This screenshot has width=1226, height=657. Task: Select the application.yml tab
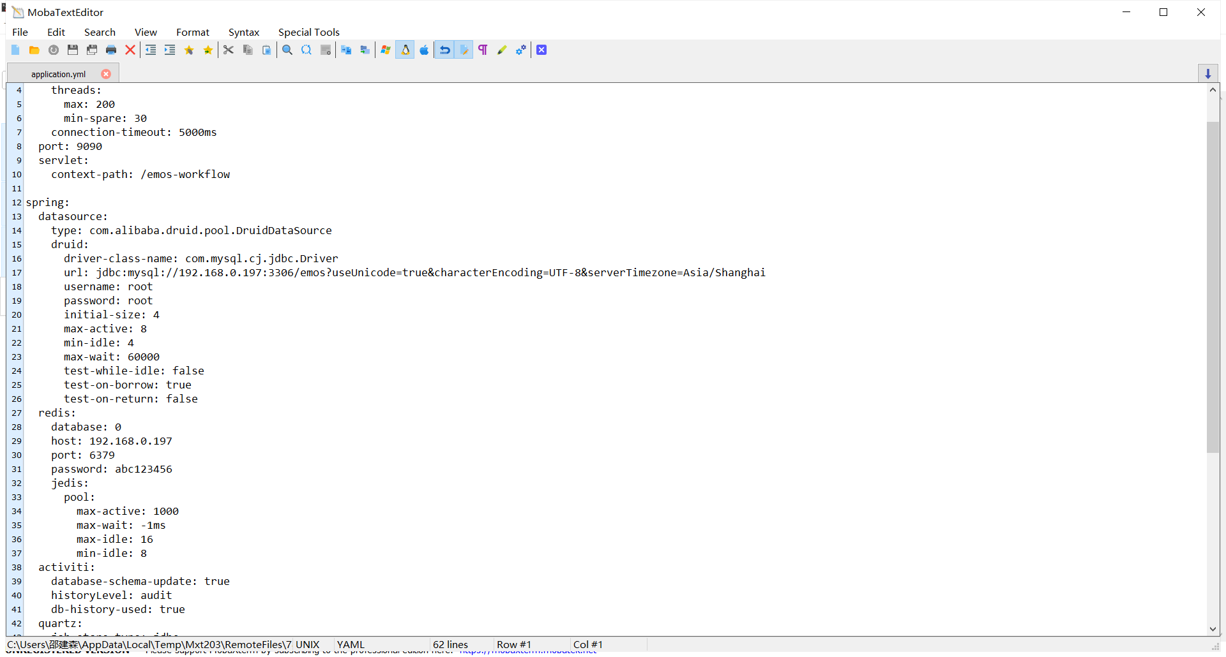[58, 74]
